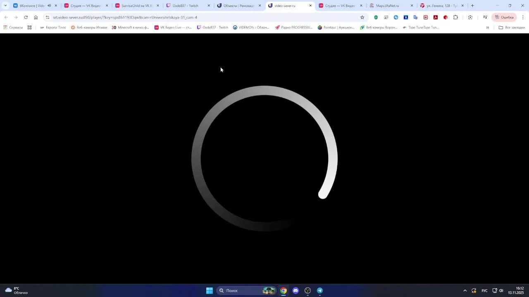Go to the browser home page

(x=36, y=17)
